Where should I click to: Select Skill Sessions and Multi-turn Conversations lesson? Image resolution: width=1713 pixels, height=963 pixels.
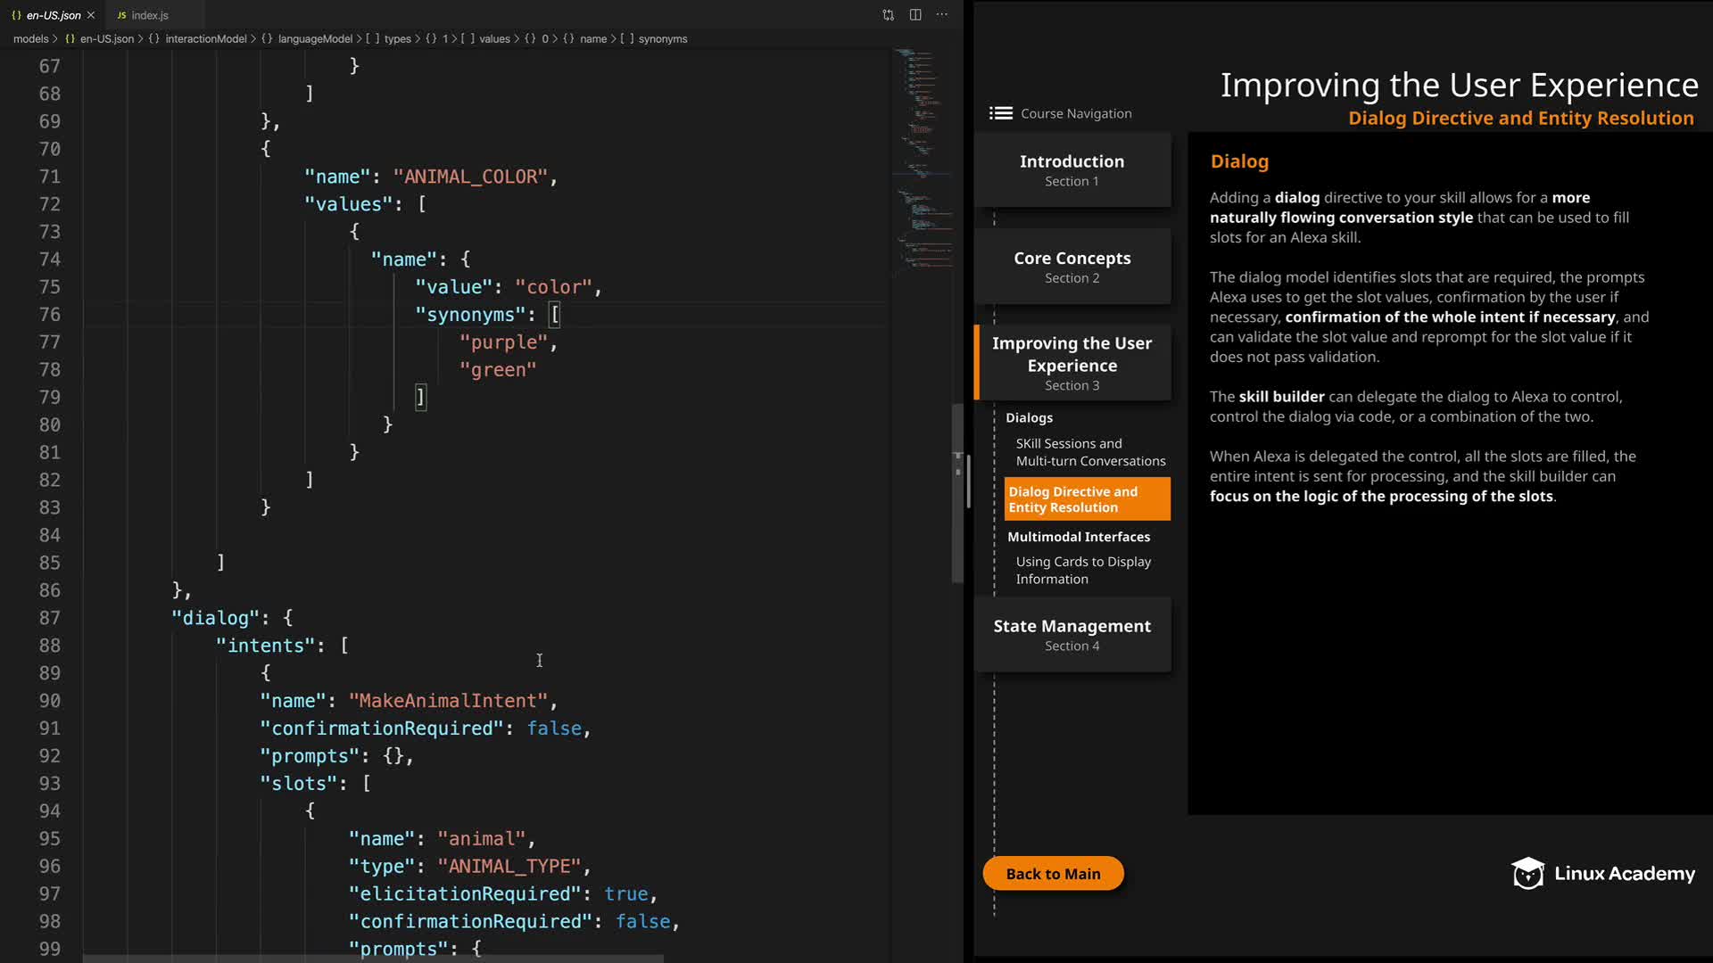[1089, 452]
